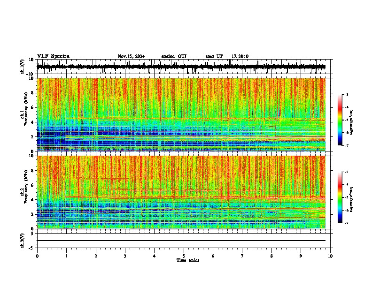Click the start UT time "17:30:0"
Viewport: 372px width, 287px height.
[x=240, y=56]
